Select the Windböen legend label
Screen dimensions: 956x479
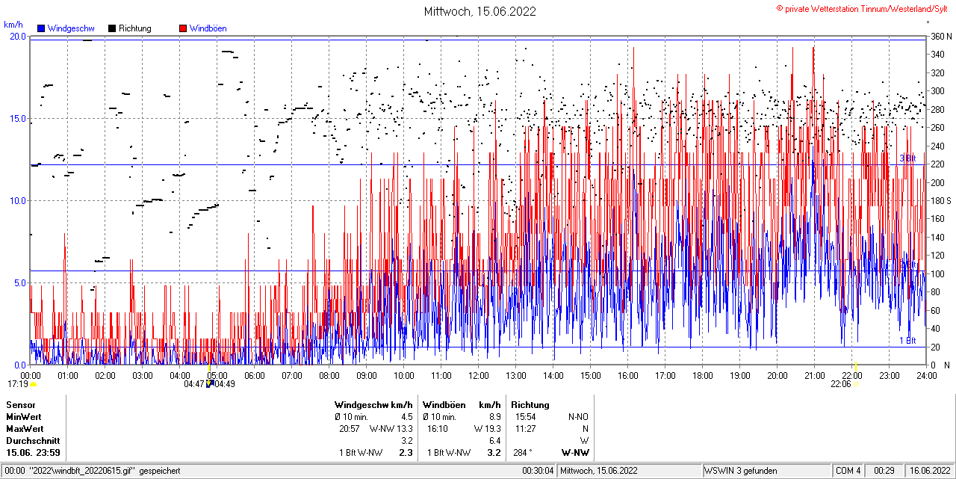point(208,28)
